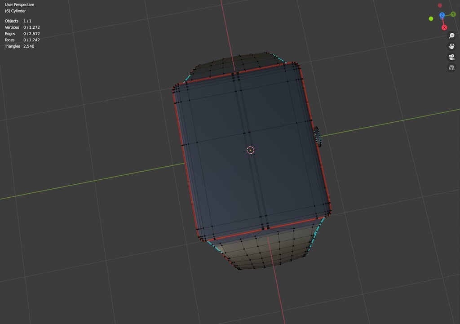Viewport: 460px width, 324px height.
Task: Click the blue Z ball on navigation gizmo
Action: click(x=442, y=15)
